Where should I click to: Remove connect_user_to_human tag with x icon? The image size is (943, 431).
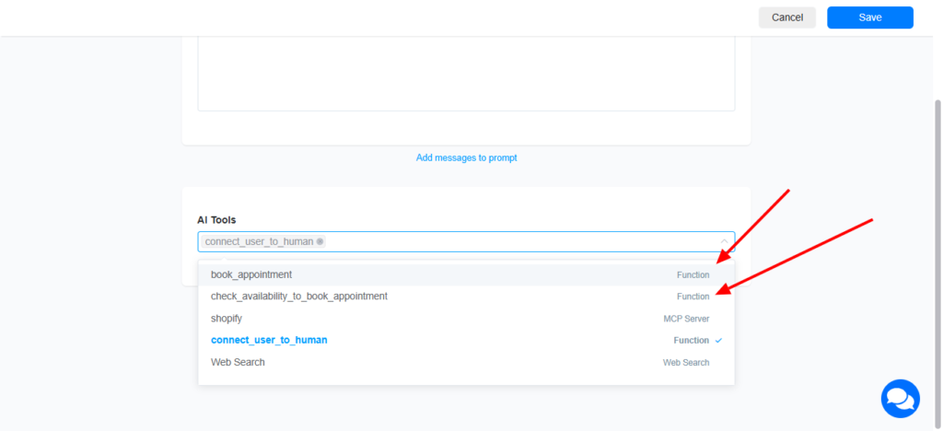coord(320,241)
